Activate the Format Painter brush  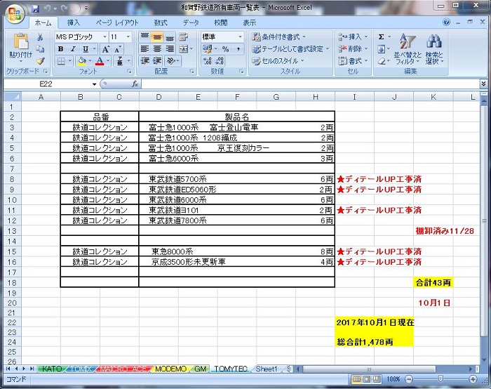40,61
